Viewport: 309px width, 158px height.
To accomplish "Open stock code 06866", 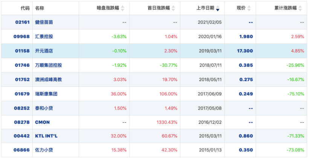I will click(x=22, y=150).
